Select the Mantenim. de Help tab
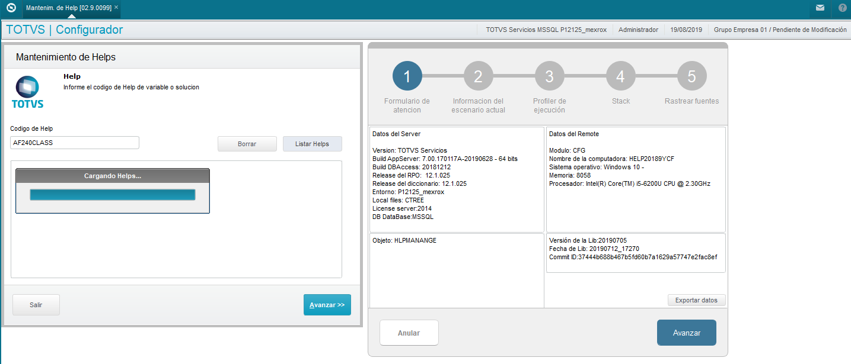This screenshot has height=364, width=851. point(69,7)
